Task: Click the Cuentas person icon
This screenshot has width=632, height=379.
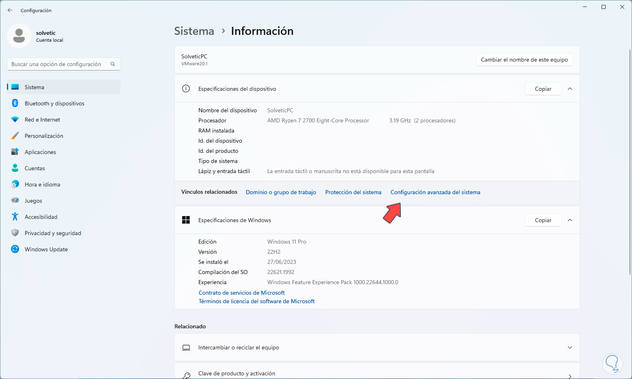Action: 15,168
